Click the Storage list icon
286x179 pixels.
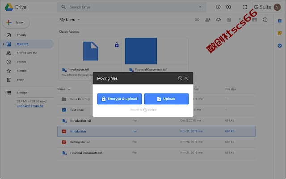point(8,93)
